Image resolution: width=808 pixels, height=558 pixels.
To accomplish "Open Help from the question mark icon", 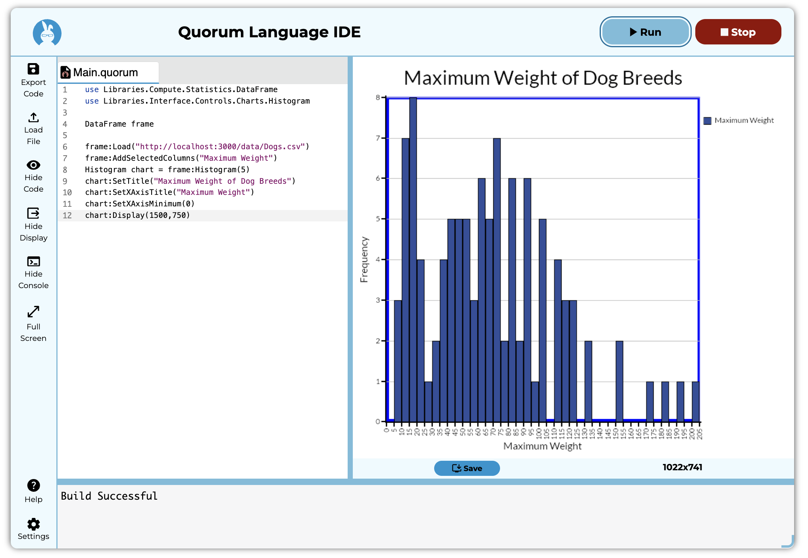I will point(33,485).
